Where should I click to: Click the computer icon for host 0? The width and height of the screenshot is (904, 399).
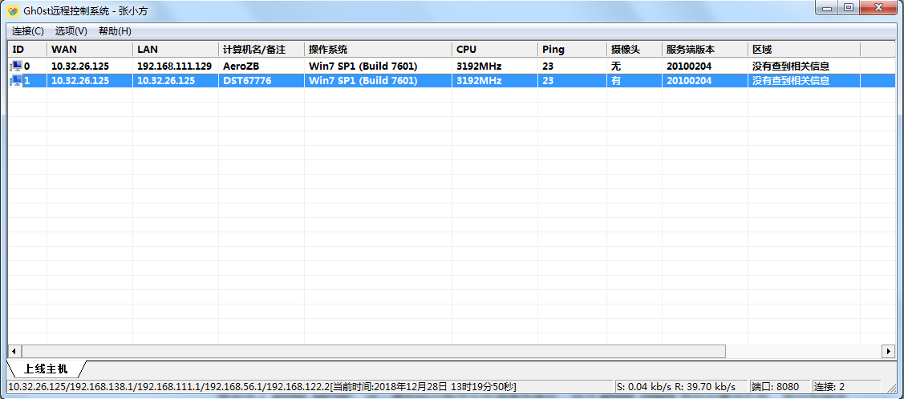click(x=16, y=66)
